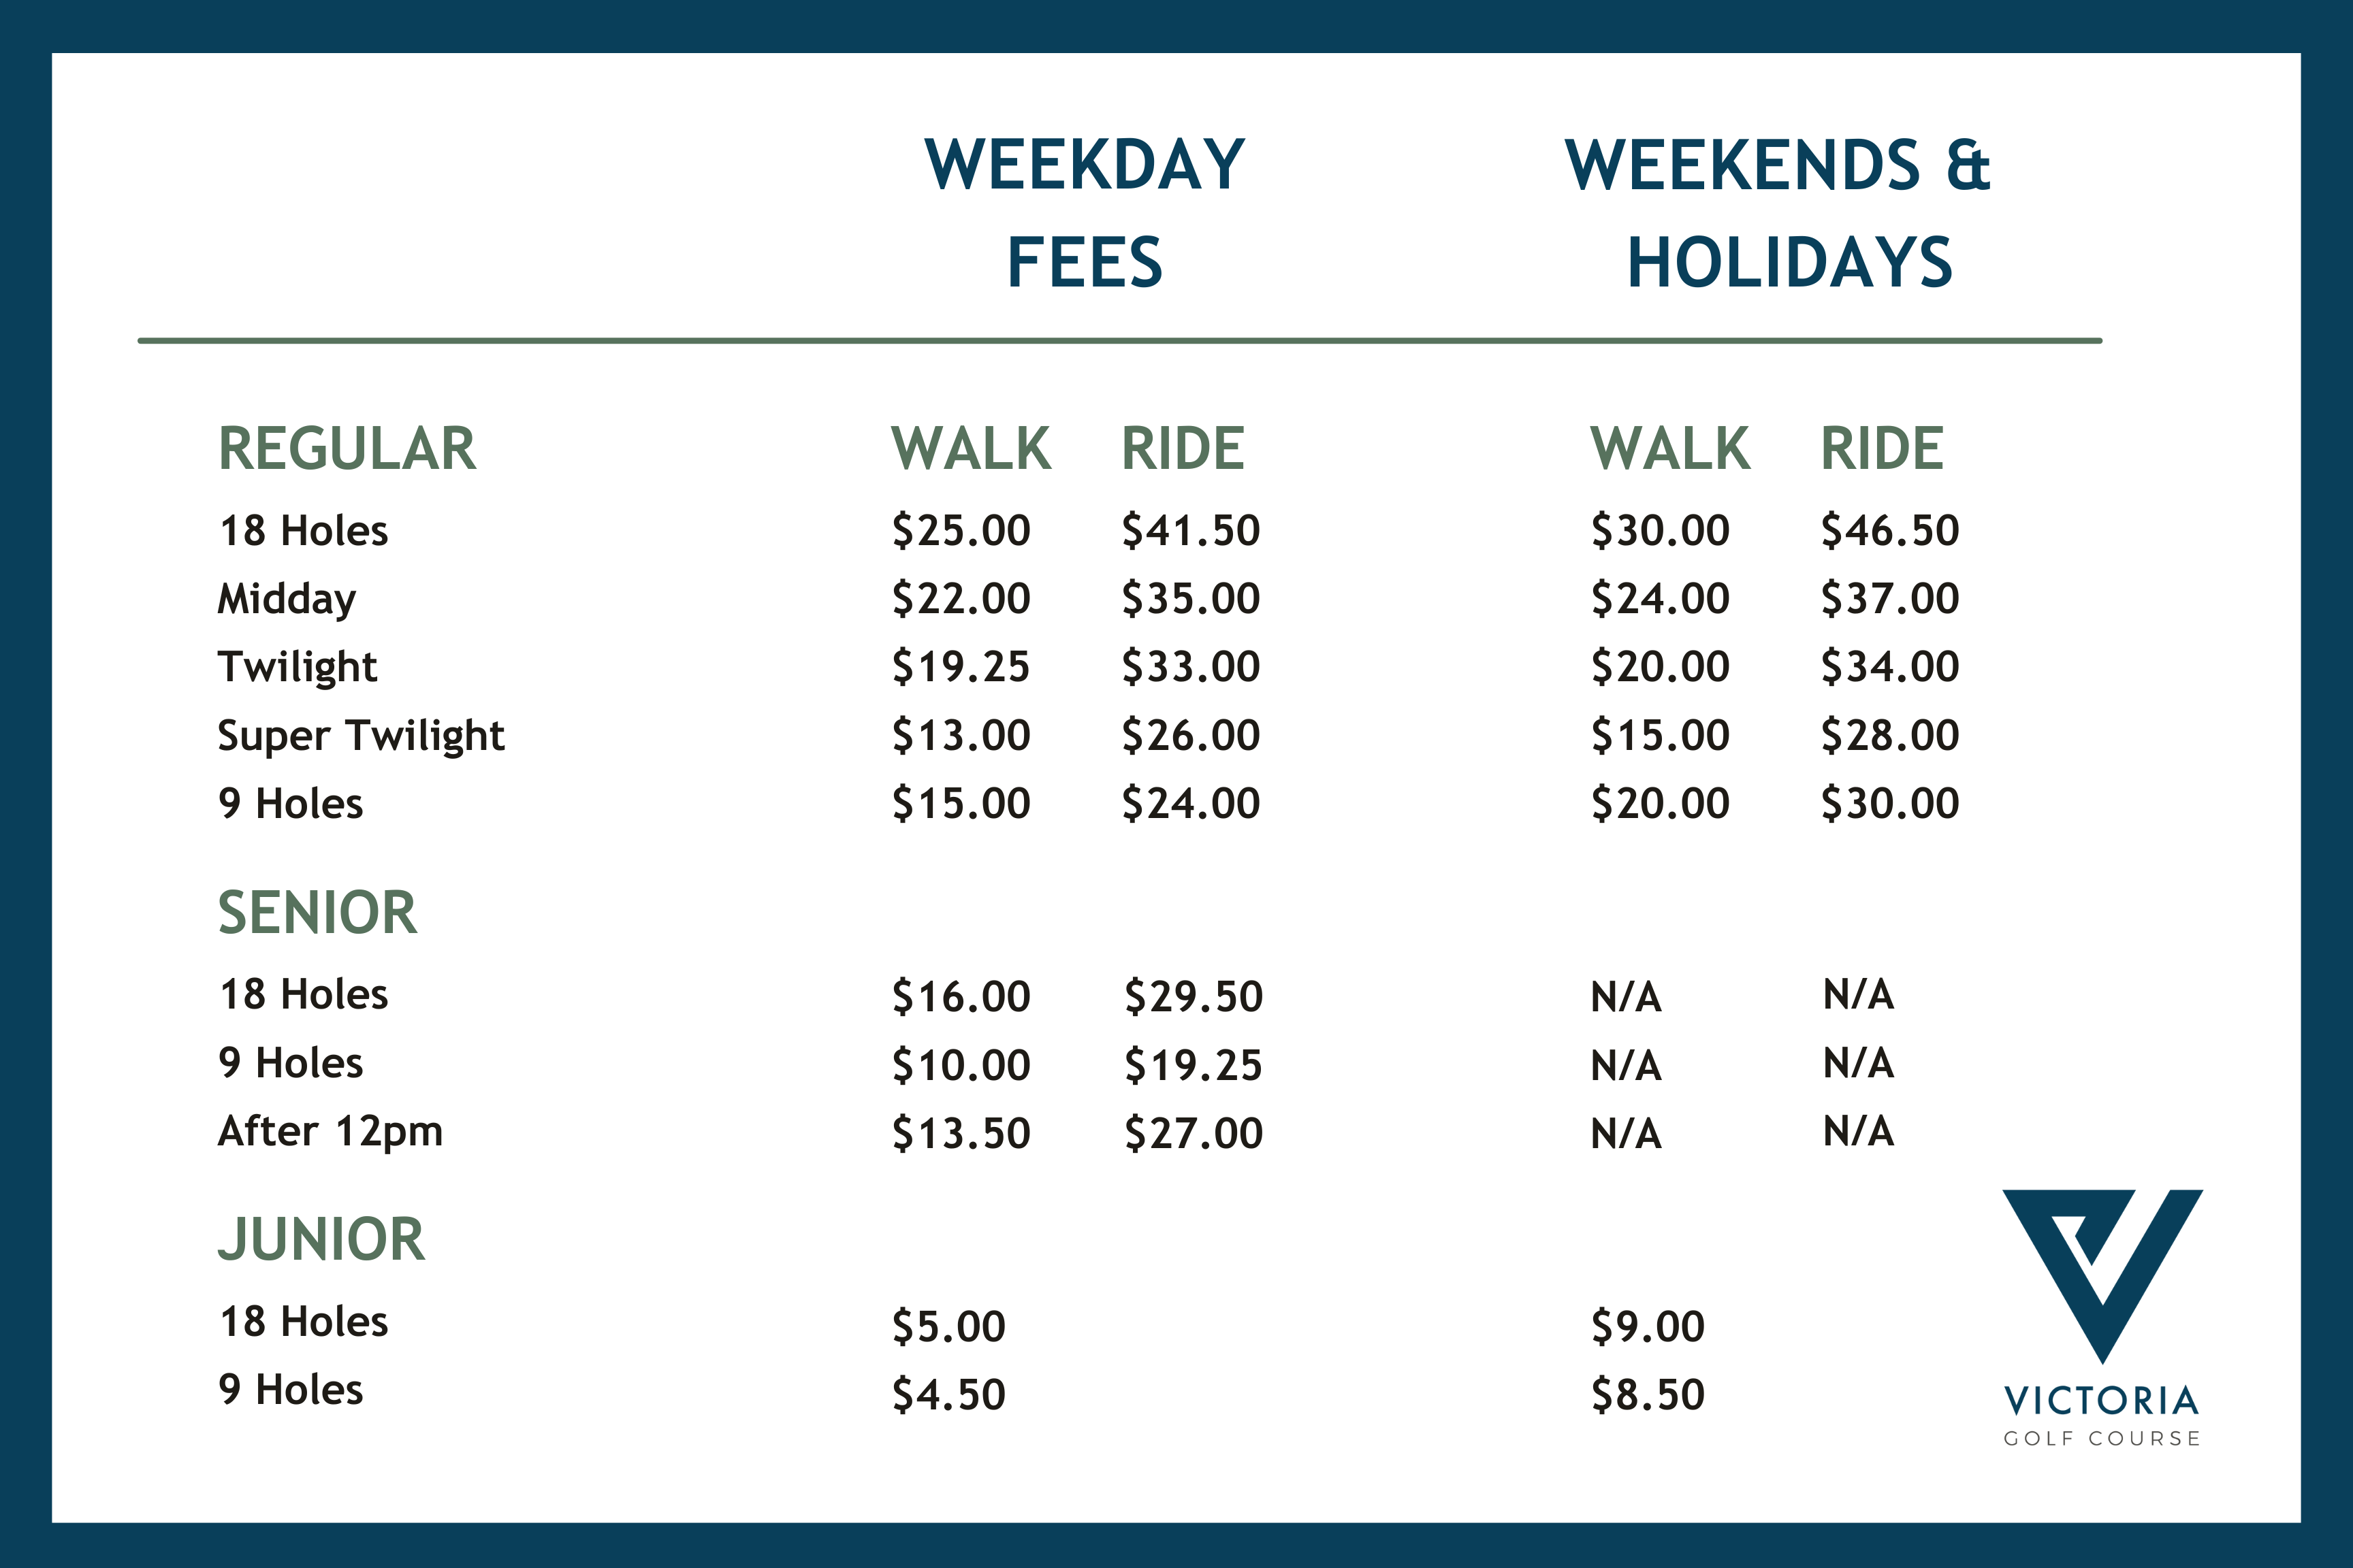Click the Weekends & Holidays heading

coord(1779,213)
